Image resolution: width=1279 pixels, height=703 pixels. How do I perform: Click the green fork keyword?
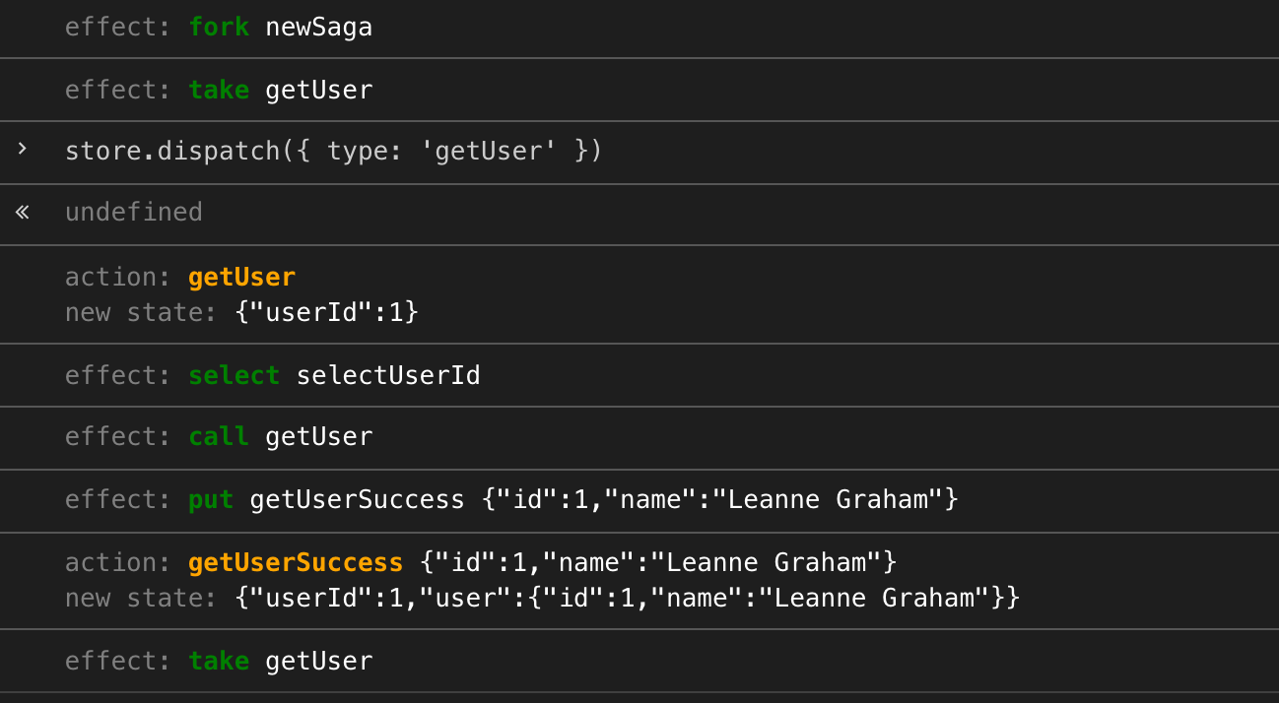coord(219,27)
